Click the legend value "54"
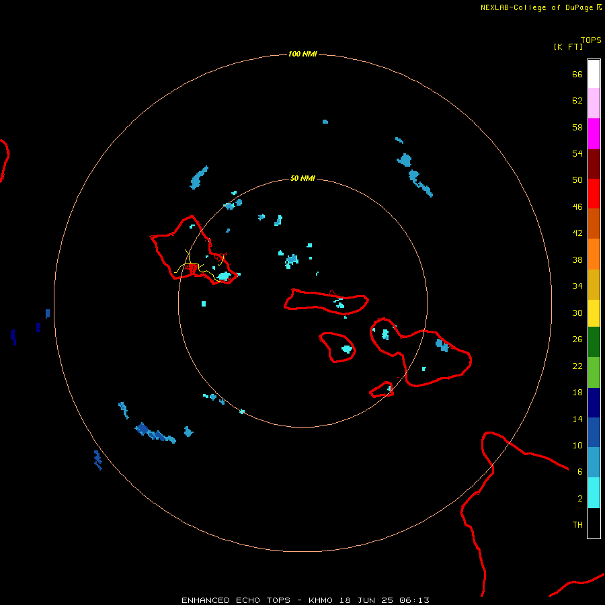The image size is (605, 605). [x=577, y=153]
